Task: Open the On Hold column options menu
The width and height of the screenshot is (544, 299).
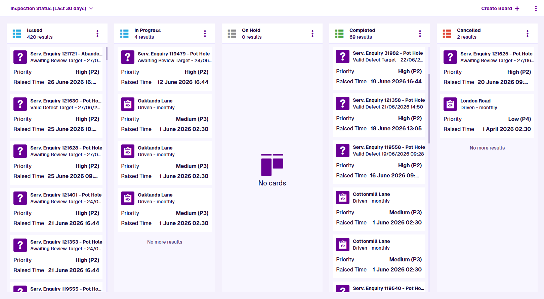Action: click(x=312, y=34)
